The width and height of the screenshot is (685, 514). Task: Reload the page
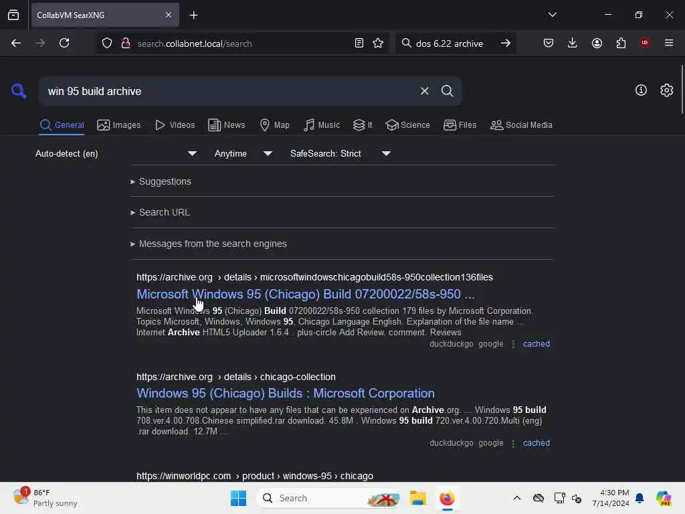point(64,43)
